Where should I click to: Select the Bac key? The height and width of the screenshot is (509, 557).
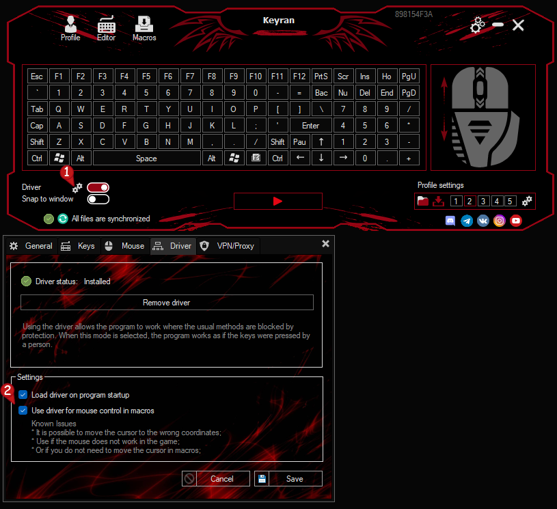(321, 93)
